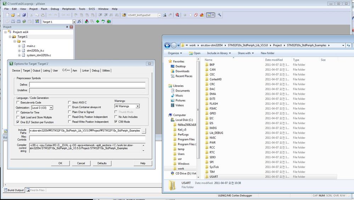Click the Defaults button

[x=102, y=163]
